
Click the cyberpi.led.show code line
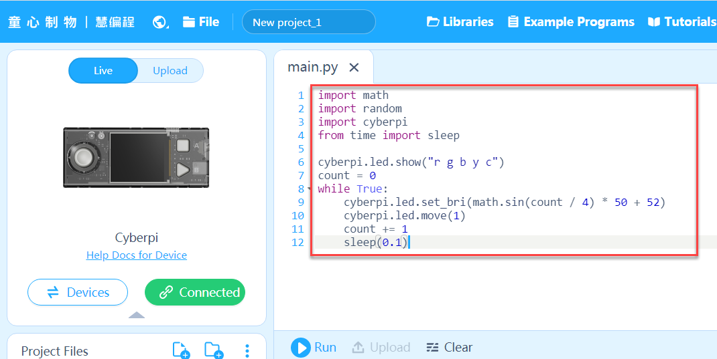click(x=411, y=162)
